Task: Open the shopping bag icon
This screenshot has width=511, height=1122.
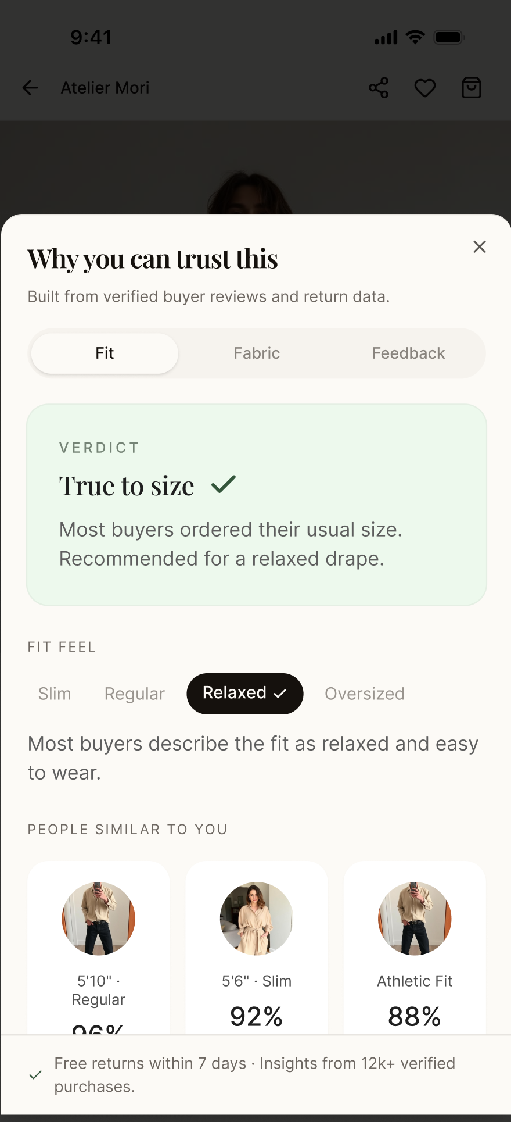Action: pyautogui.click(x=472, y=88)
